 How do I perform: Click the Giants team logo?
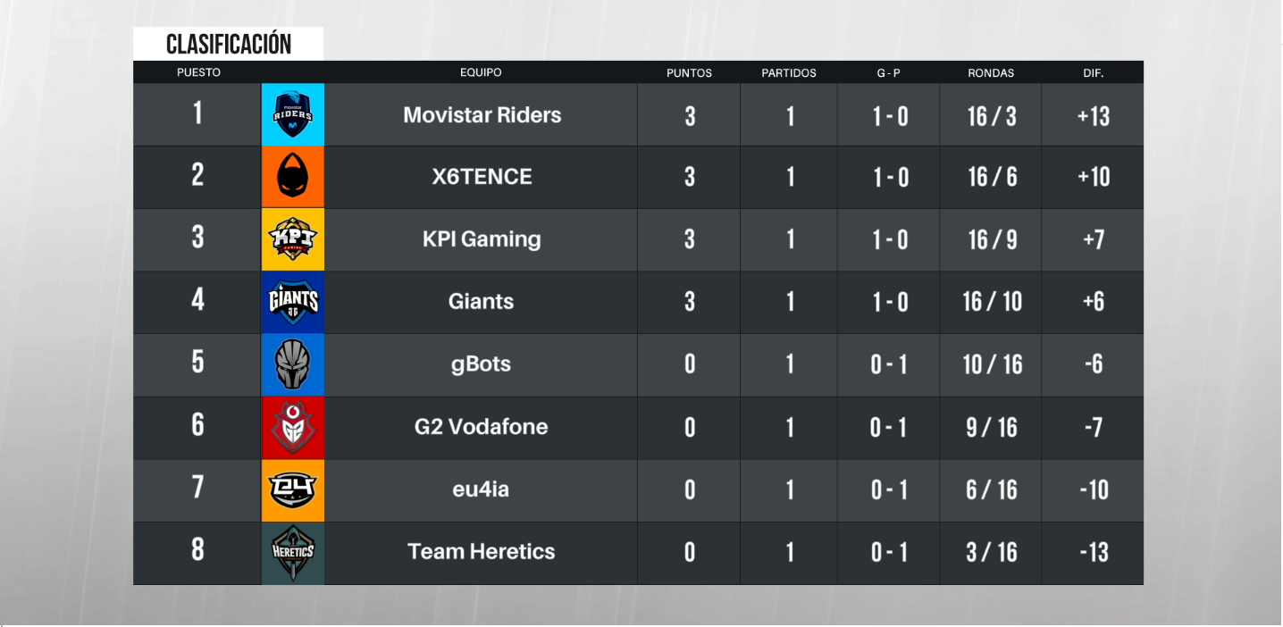(293, 302)
